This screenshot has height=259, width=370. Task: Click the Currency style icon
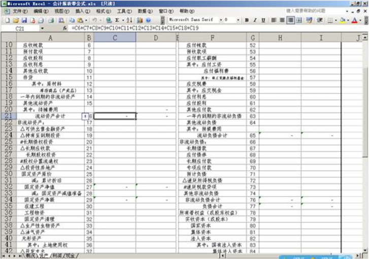pyautogui.click(x=309, y=20)
